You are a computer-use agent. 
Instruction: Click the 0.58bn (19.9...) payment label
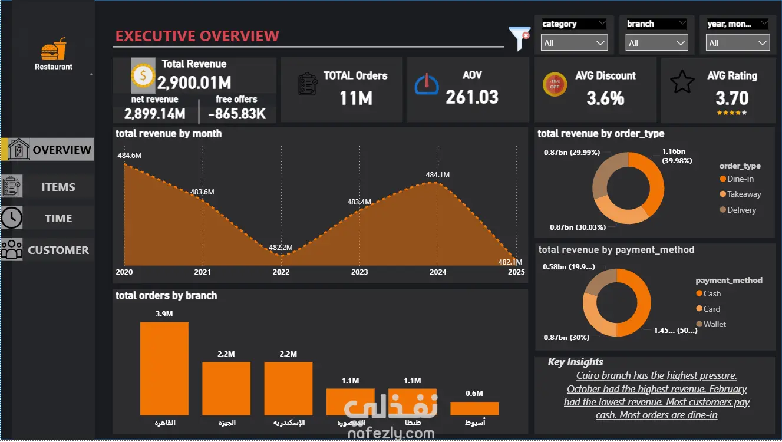570,266
